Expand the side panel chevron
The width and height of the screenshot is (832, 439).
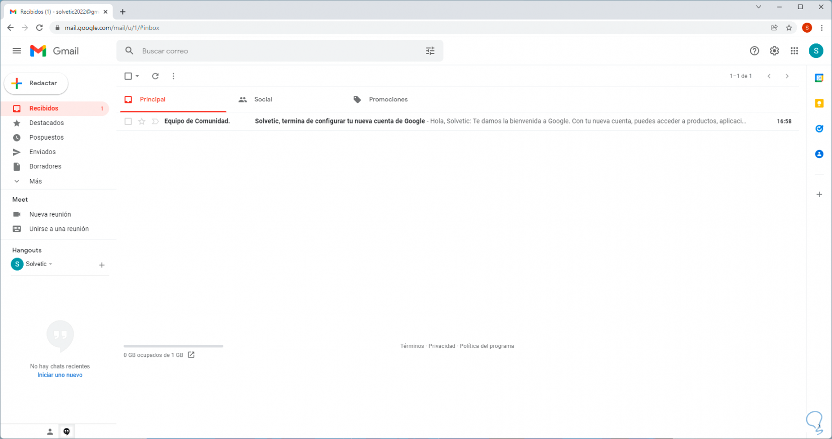(819, 426)
